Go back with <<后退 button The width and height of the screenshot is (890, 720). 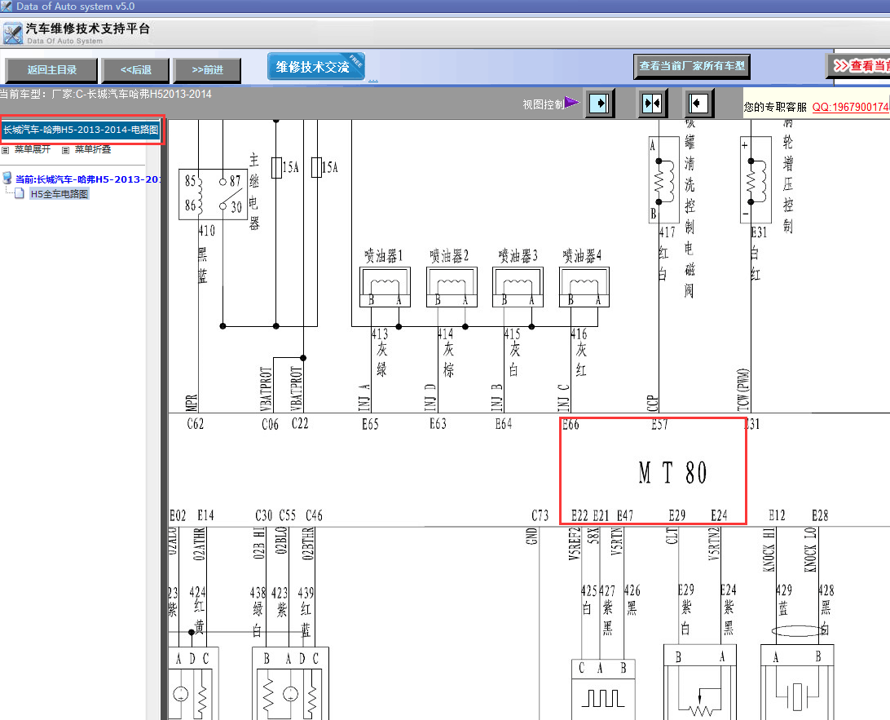pos(135,70)
